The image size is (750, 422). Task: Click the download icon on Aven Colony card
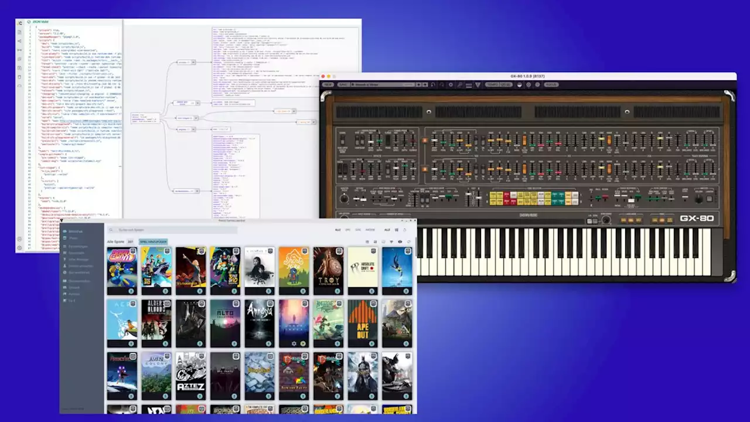[x=165, y=396]
